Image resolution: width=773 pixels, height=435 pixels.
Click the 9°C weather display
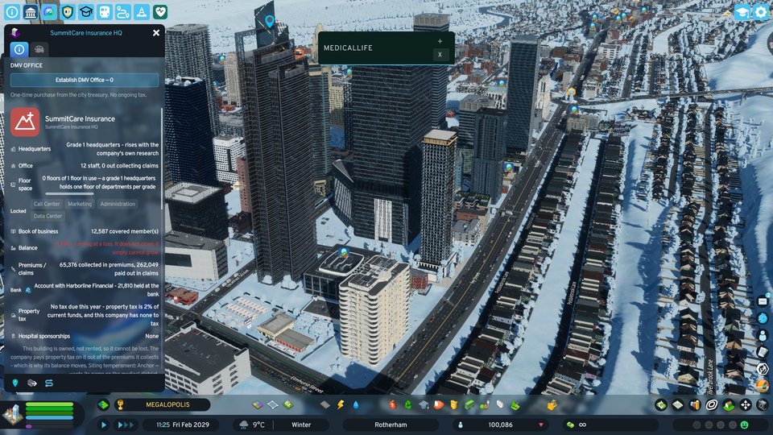coord(252,425)
